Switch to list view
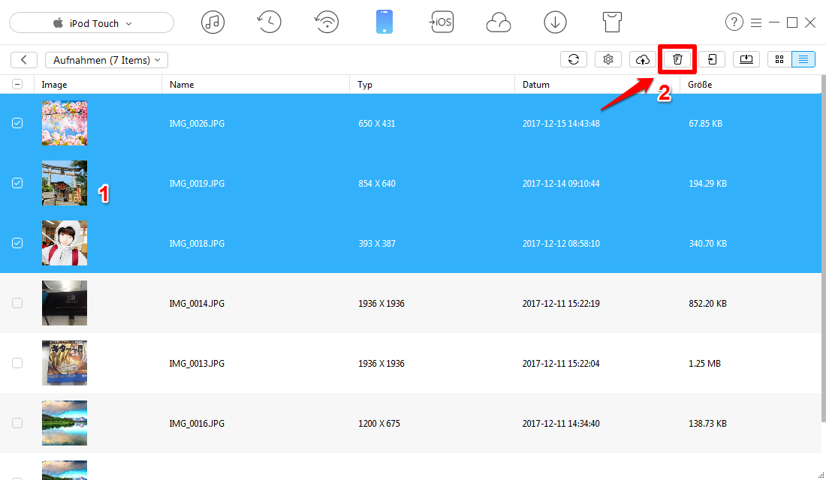826x480 pixels. [803, 59]
